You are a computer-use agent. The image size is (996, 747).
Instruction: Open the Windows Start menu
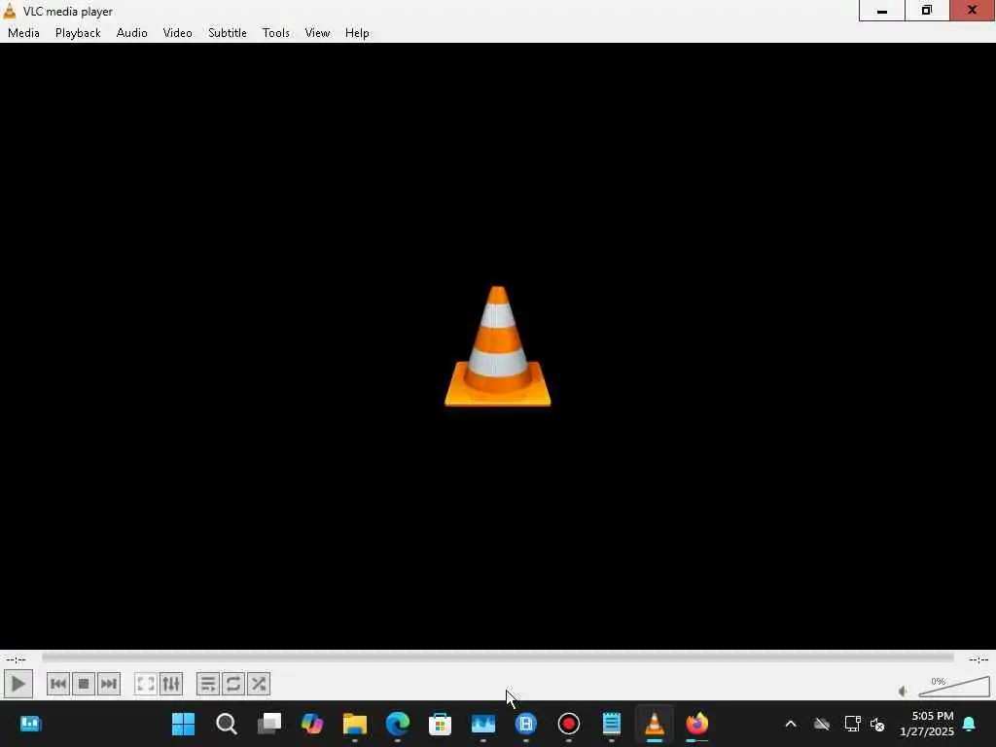[184, 724]
